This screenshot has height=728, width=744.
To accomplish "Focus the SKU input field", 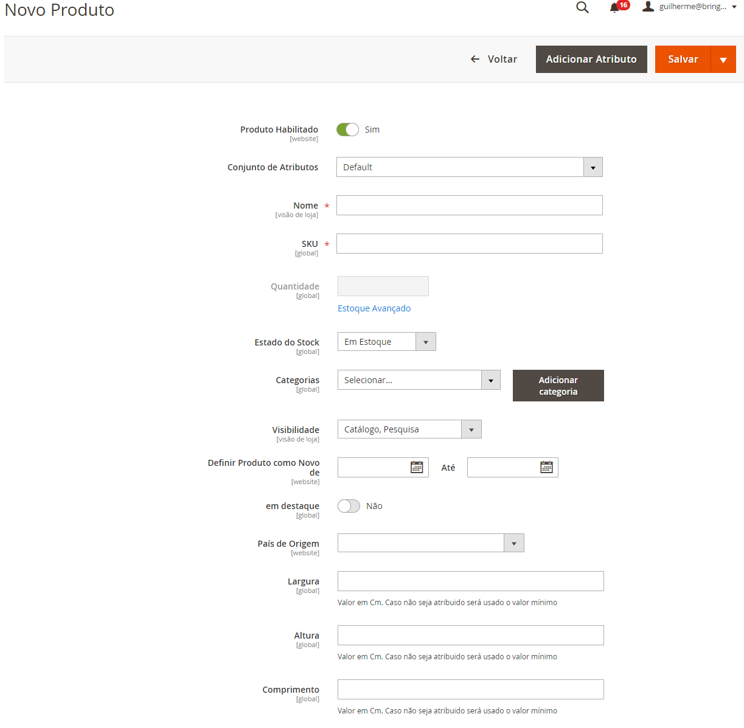I will [x=470, y=244].
